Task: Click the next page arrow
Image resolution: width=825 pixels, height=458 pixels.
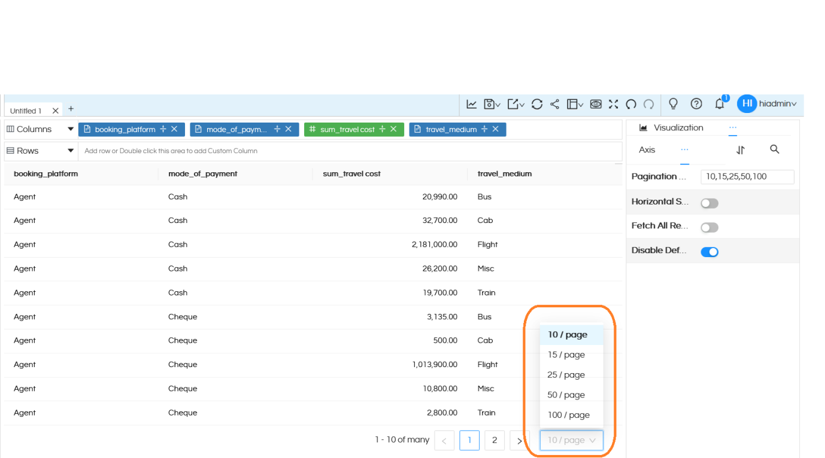Action: (x=519, y=441)
